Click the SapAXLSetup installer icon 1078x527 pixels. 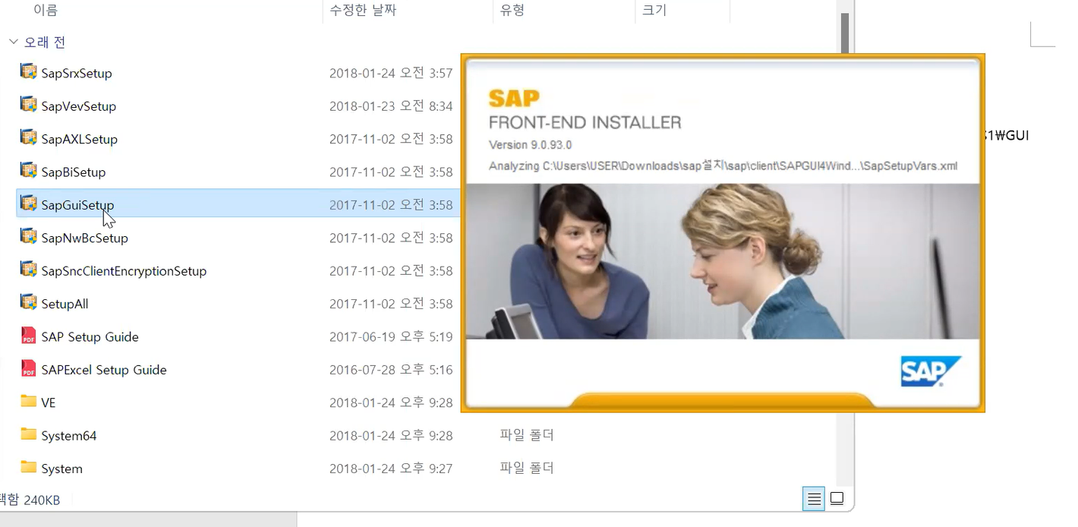(x=29, y=137)
